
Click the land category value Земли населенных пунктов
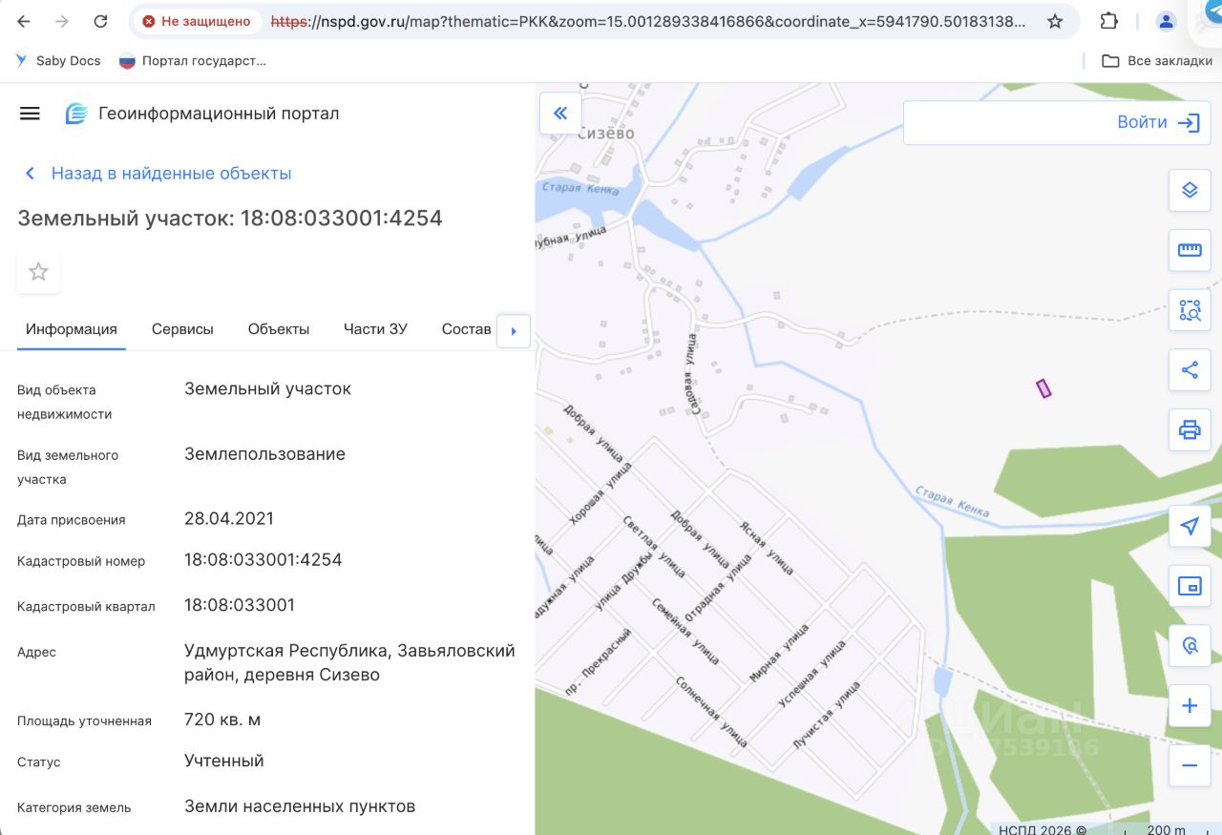pyautogui.click(x=300, y=806)
